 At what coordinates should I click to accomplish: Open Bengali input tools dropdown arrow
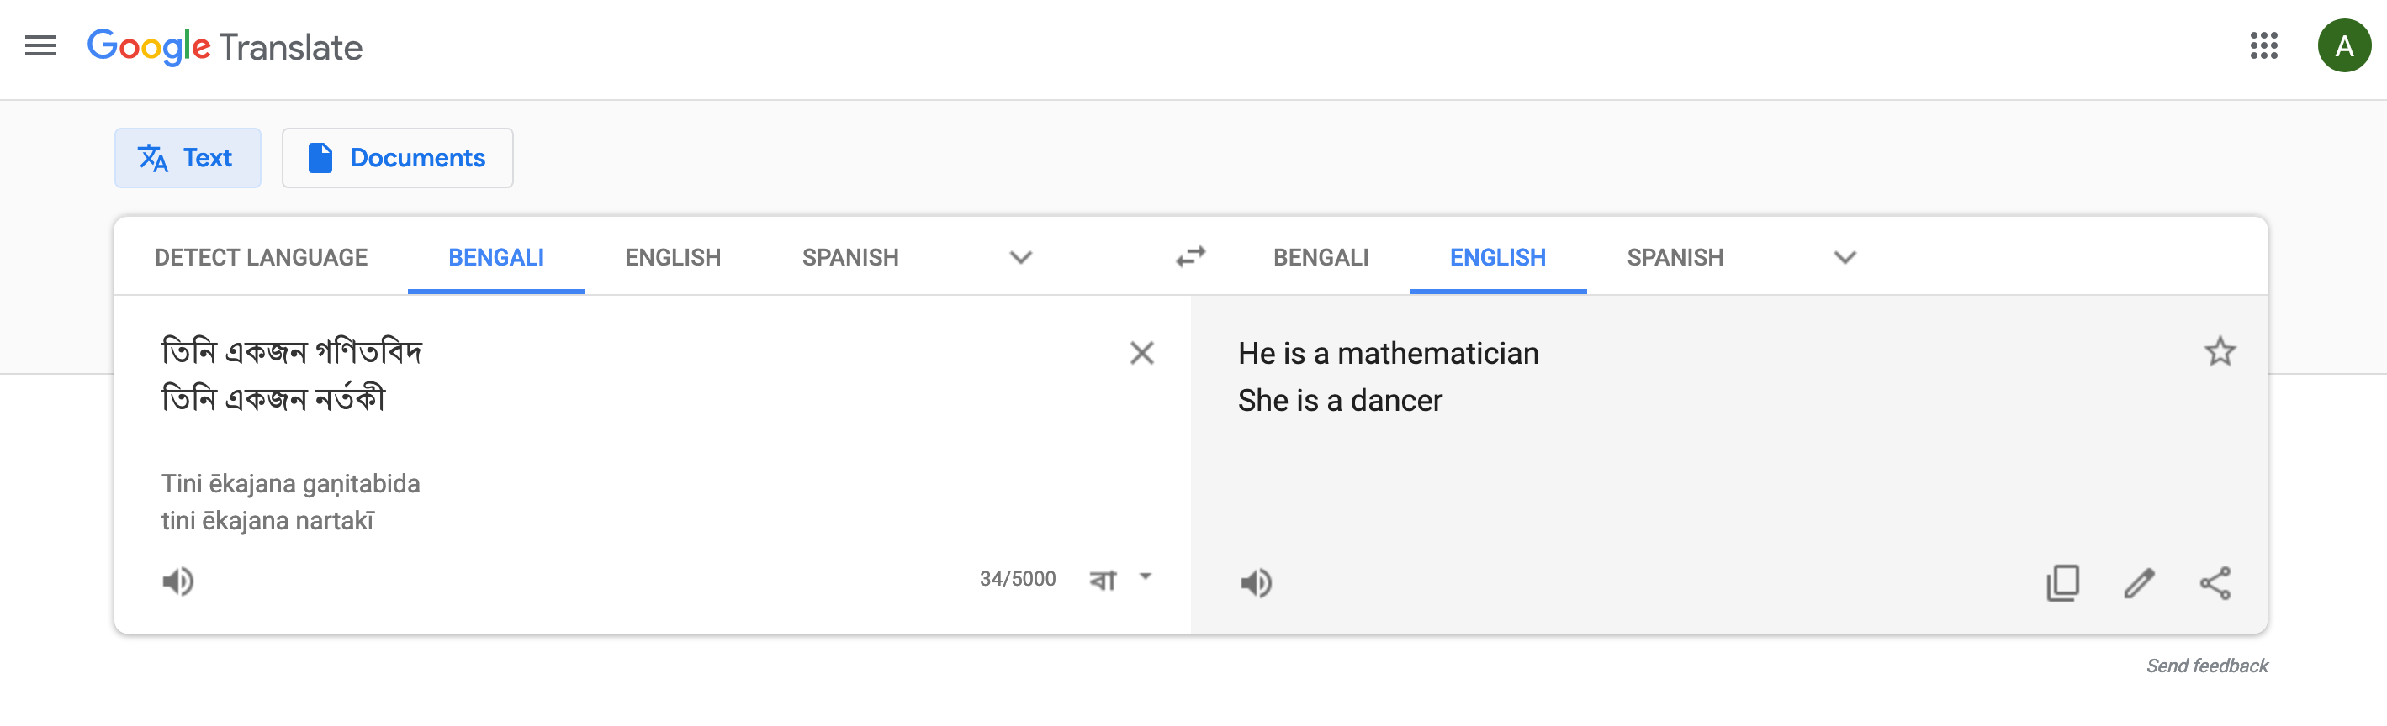1146,577
